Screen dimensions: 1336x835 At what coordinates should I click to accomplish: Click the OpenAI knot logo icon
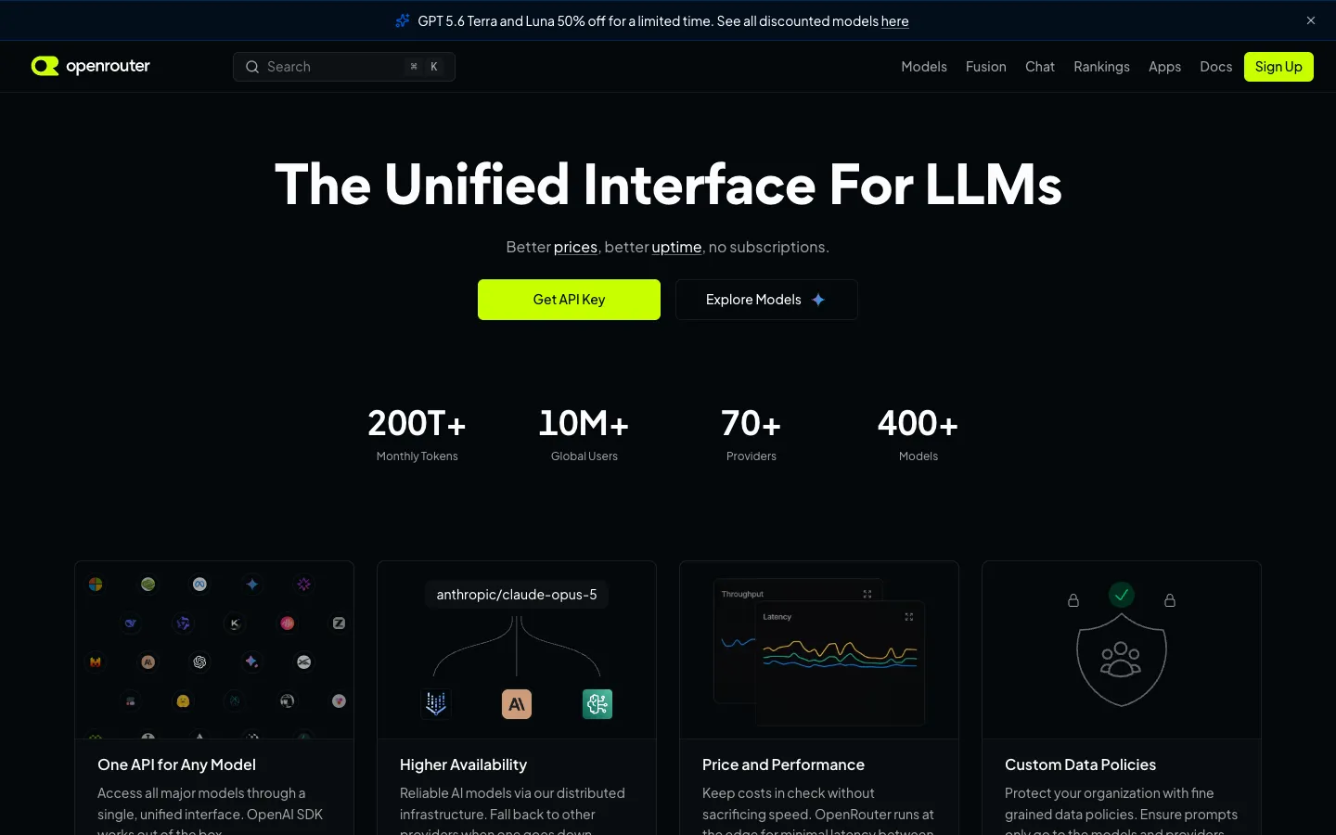tap(199, 662)
